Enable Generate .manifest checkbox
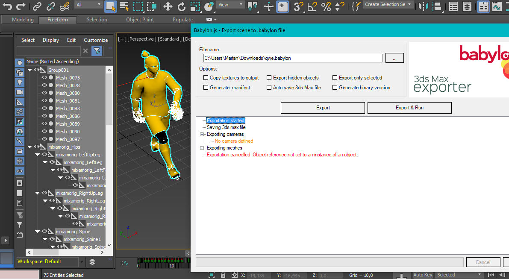 (206, 87)
